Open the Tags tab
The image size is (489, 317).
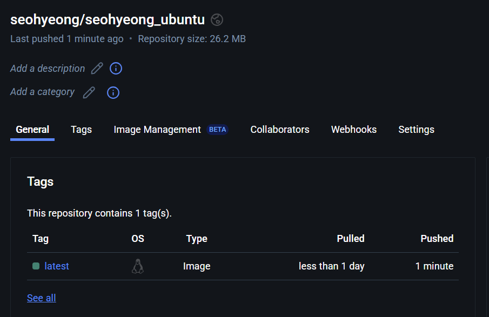[x=81, y=130]
